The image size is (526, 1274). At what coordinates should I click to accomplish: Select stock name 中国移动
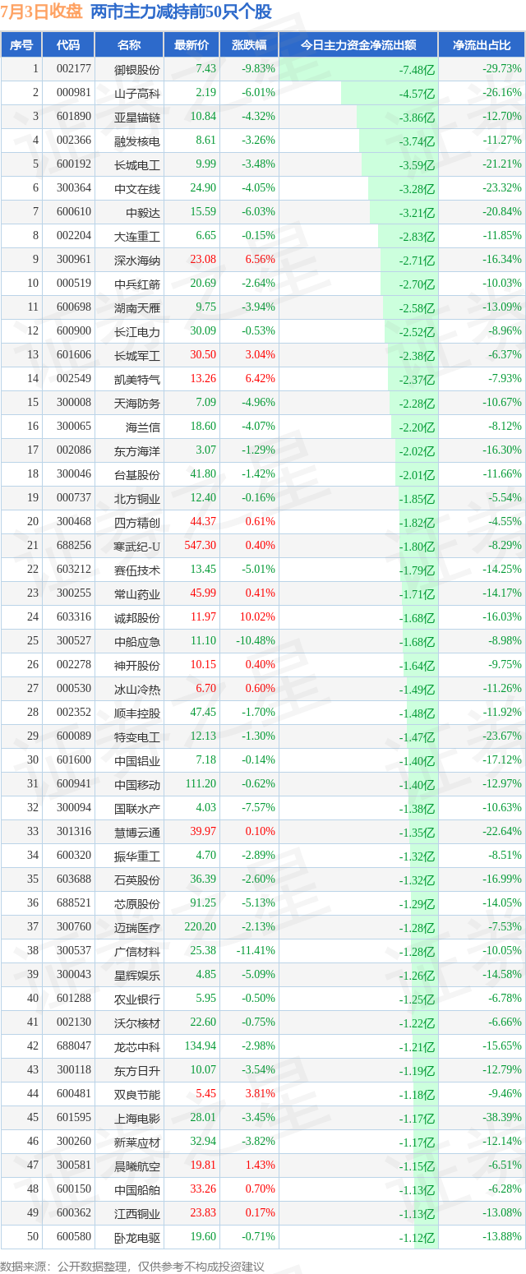click(x=137, y=784)
